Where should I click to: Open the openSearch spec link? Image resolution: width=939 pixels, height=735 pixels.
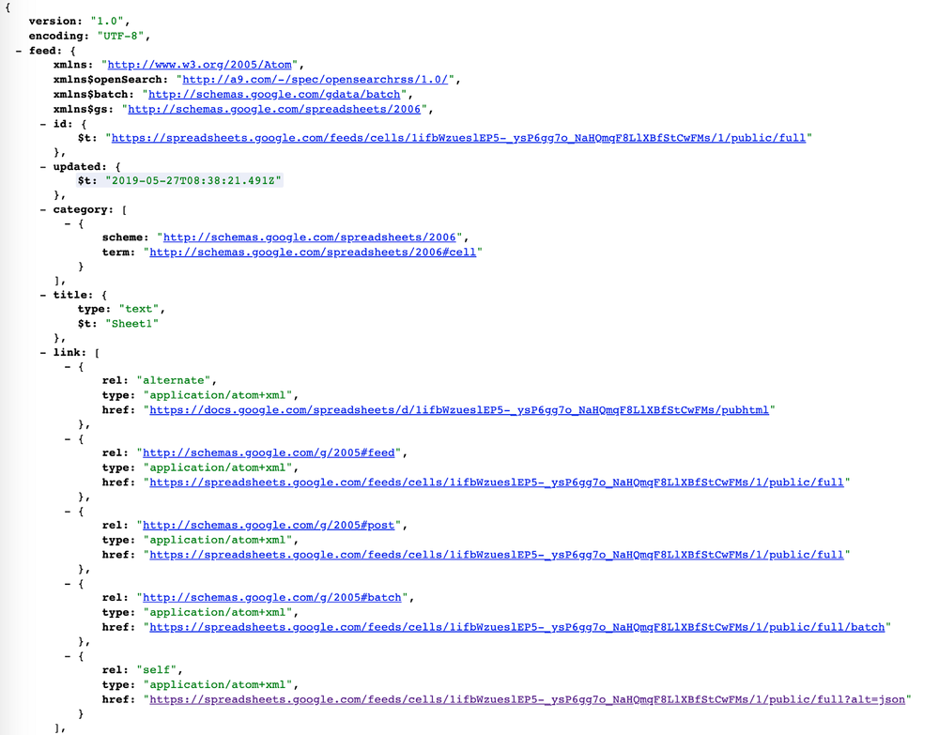point(318,79)
